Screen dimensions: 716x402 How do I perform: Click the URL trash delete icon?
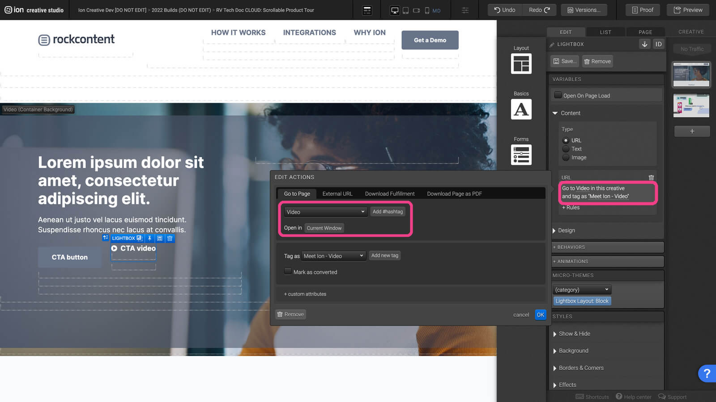click(651, 177)
